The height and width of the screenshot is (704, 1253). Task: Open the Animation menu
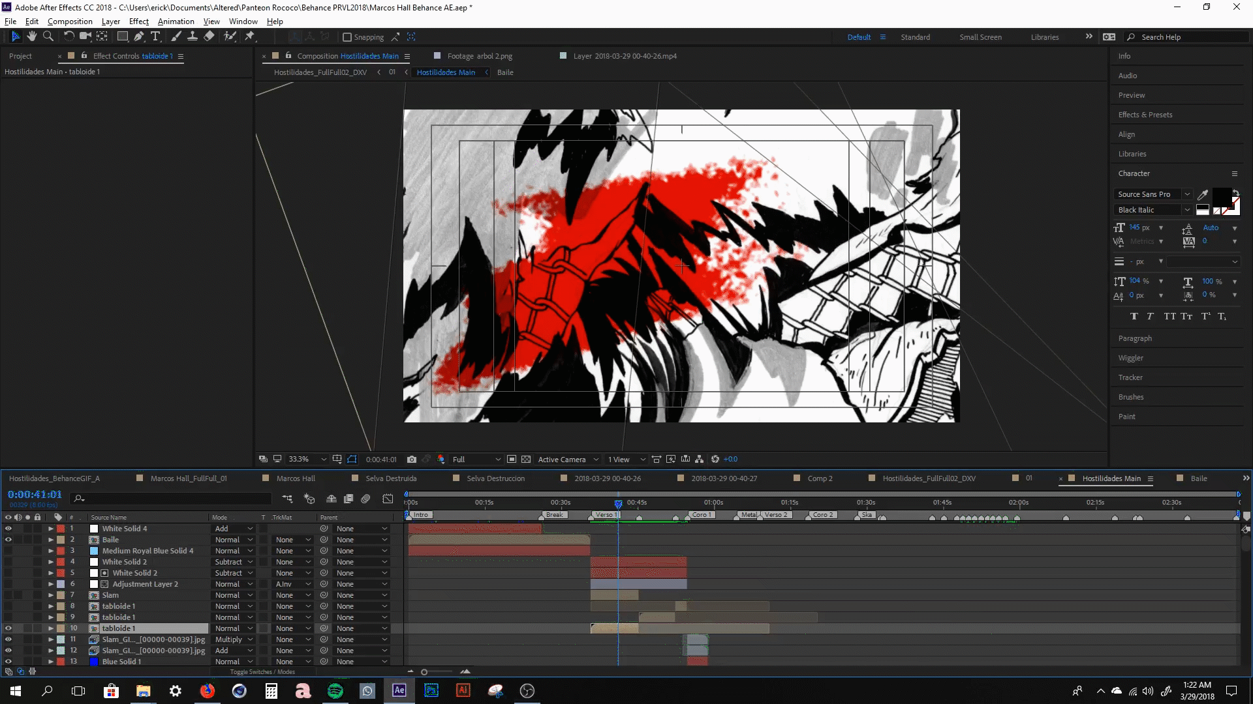176,22
